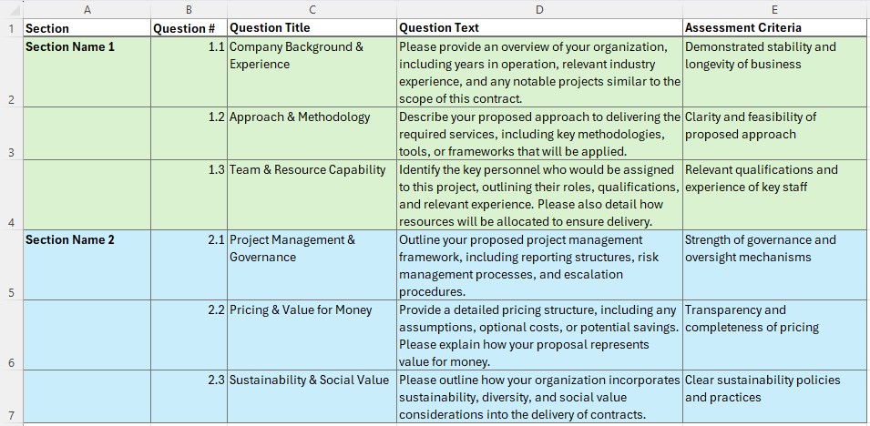Select column B header
This screenshot has height=426, width=870.
(x=189, y=9)
